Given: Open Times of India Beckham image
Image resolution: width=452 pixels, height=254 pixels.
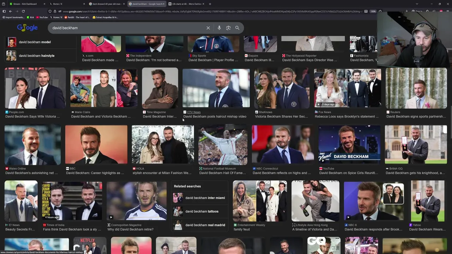Looking at the screenshot, I should (72, 201).
